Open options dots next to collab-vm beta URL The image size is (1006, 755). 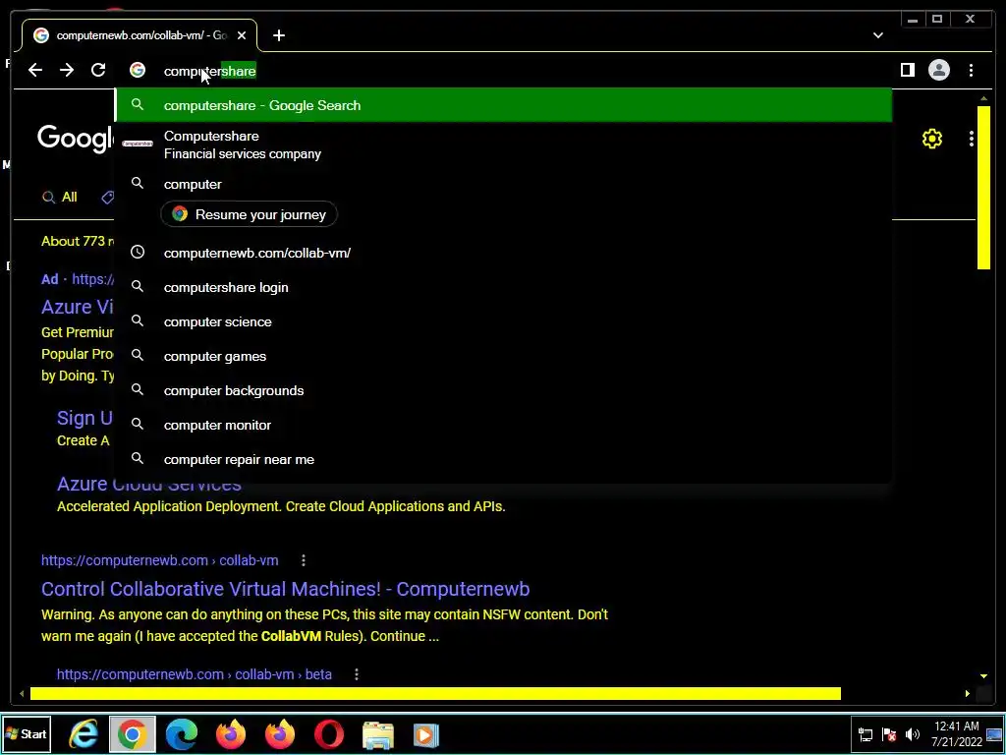tap(357, 674)
